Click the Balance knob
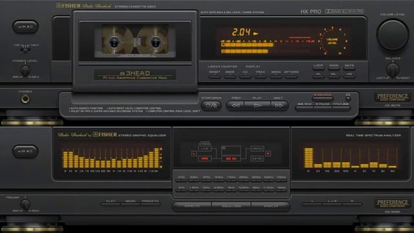The height and width of the screenshot is (233, 414). (393, 70)
